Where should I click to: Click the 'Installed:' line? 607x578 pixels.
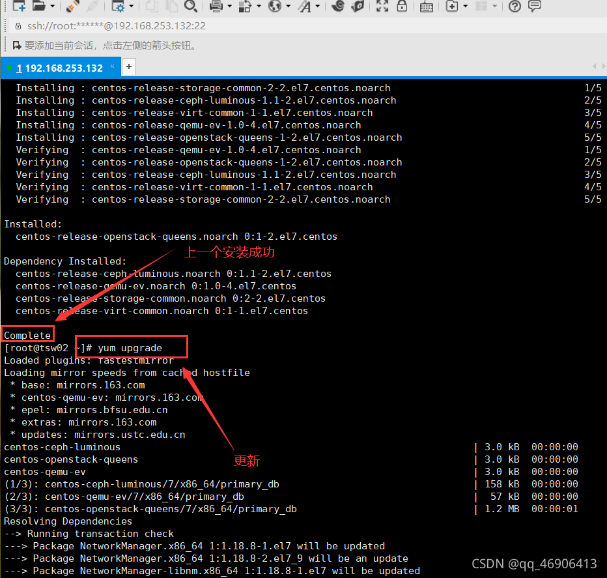(x=33, y=224)
